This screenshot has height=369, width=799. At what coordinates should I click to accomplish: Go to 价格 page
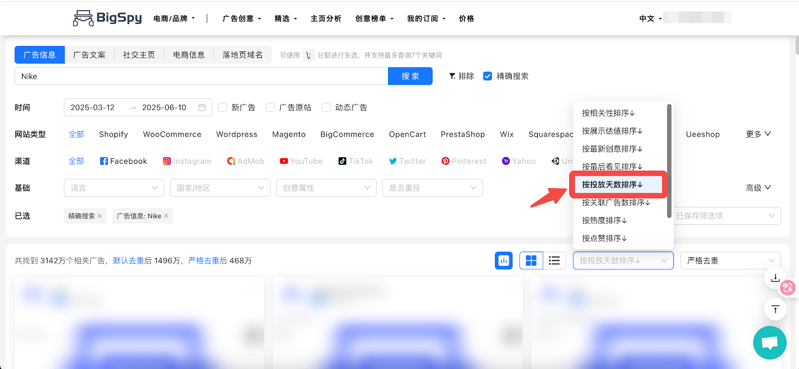click(466, 18)
